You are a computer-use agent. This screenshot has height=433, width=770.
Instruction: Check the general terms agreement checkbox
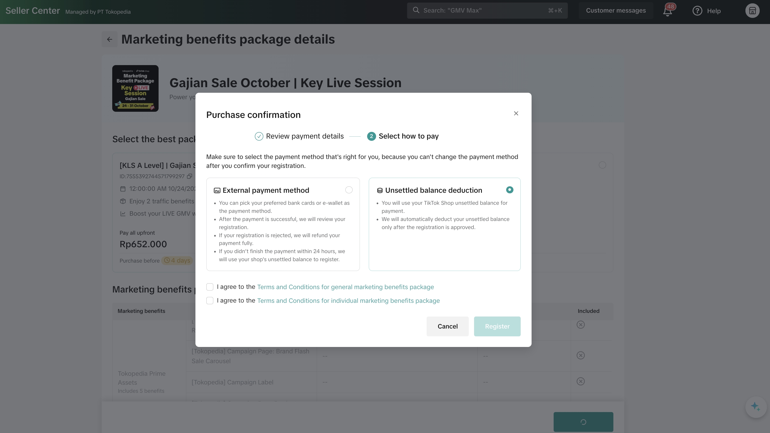pos(210,287)
